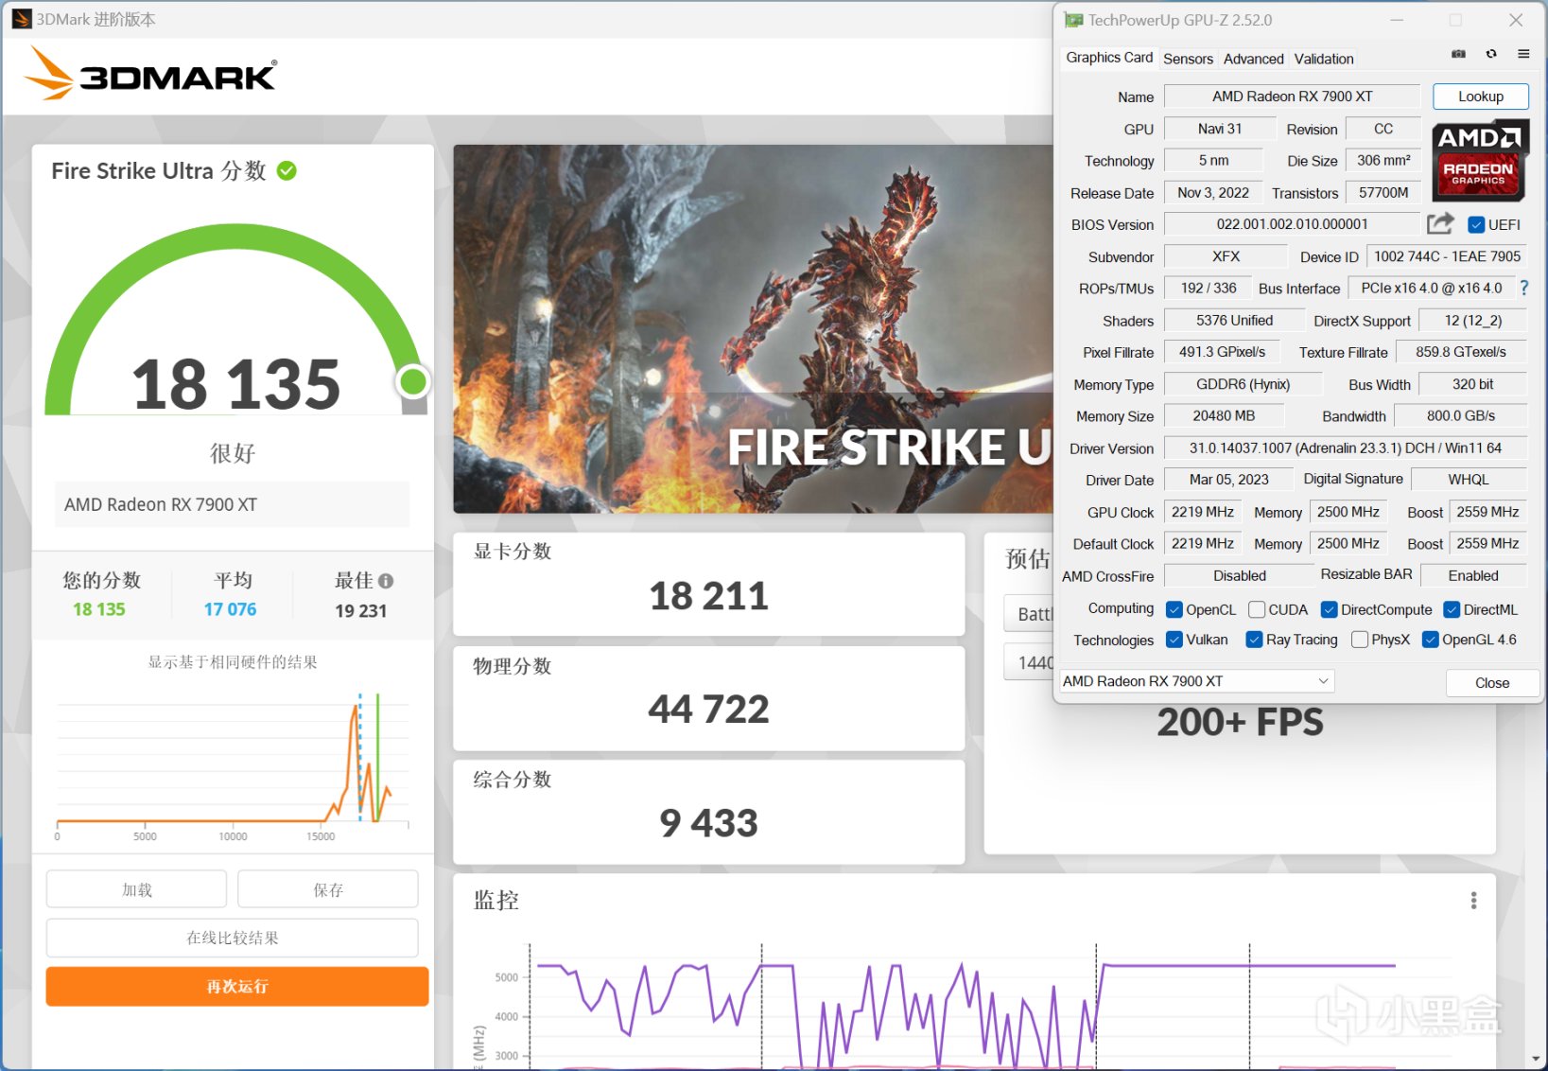This screenshot has width=1548, height=1071.
Task: Toggle the PhysX checkbox
Action: click(1360, 640)
